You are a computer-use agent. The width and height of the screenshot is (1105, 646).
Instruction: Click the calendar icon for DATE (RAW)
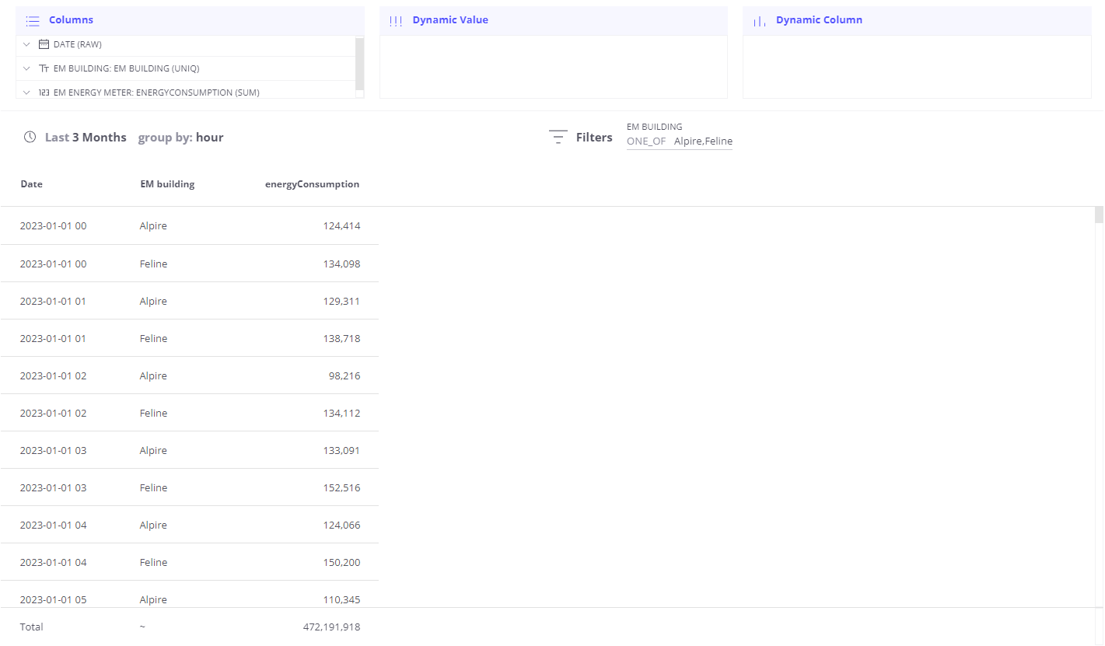(44, 44)
